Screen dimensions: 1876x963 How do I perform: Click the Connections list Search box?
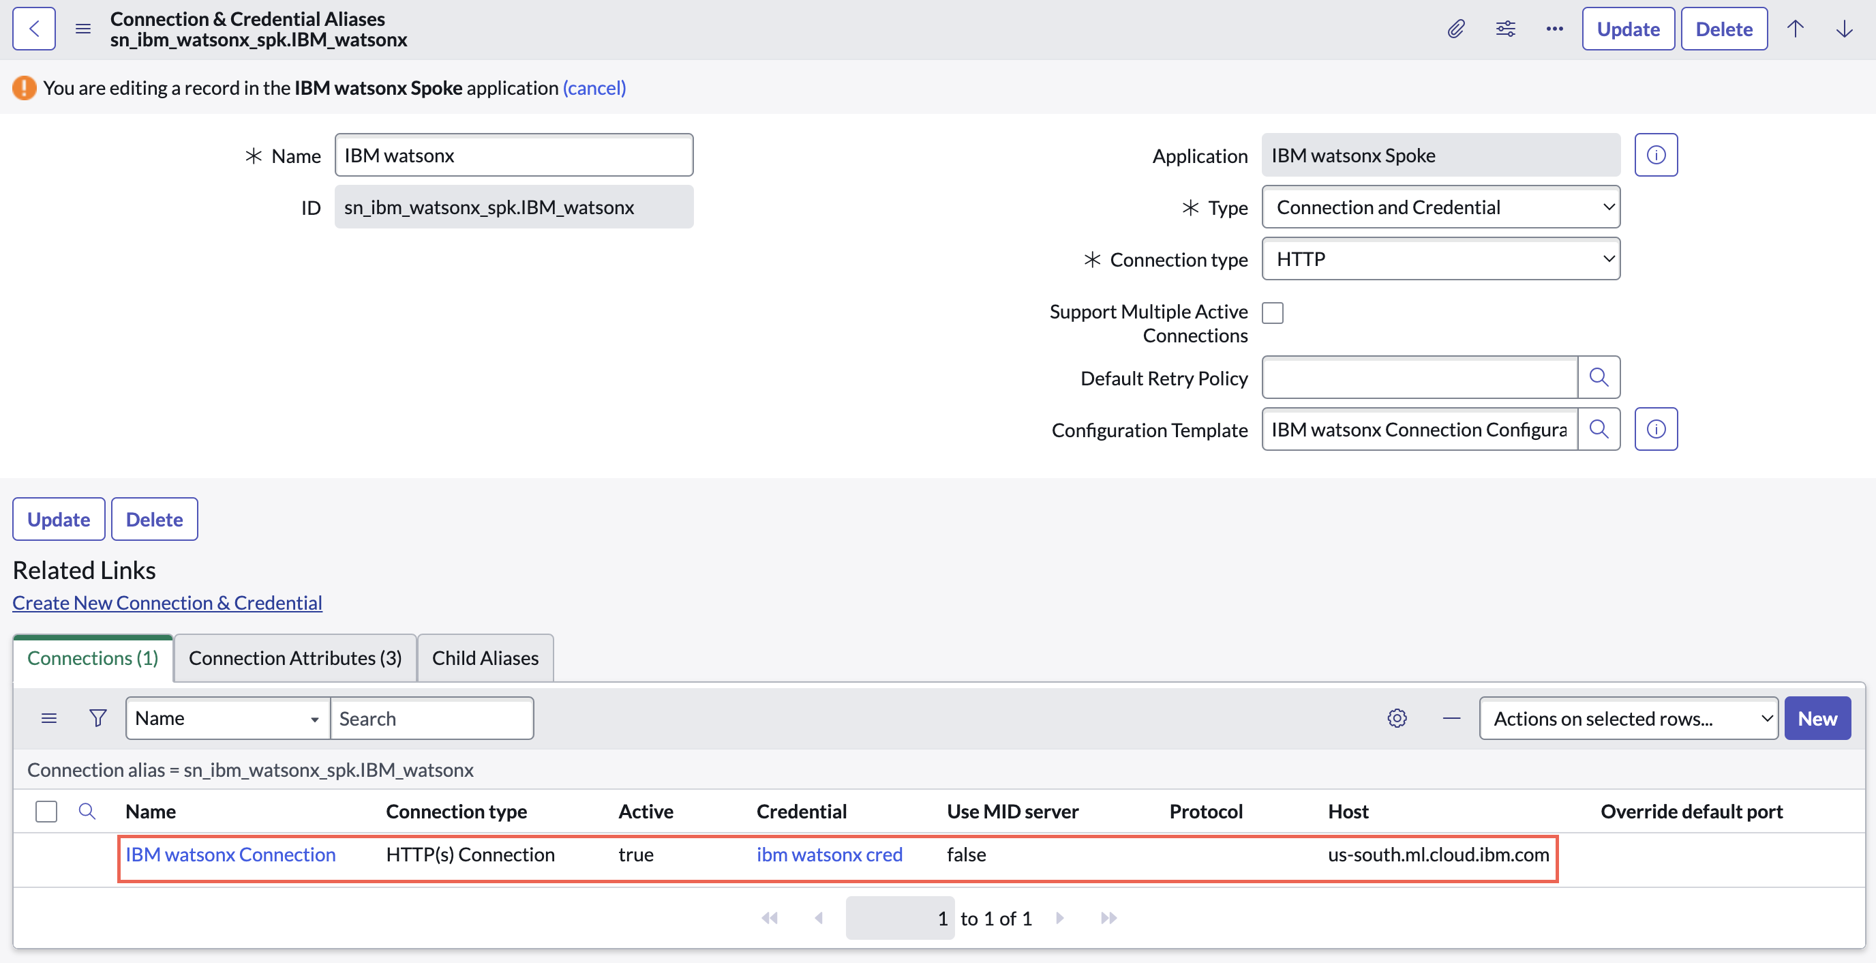coord(432,718)
